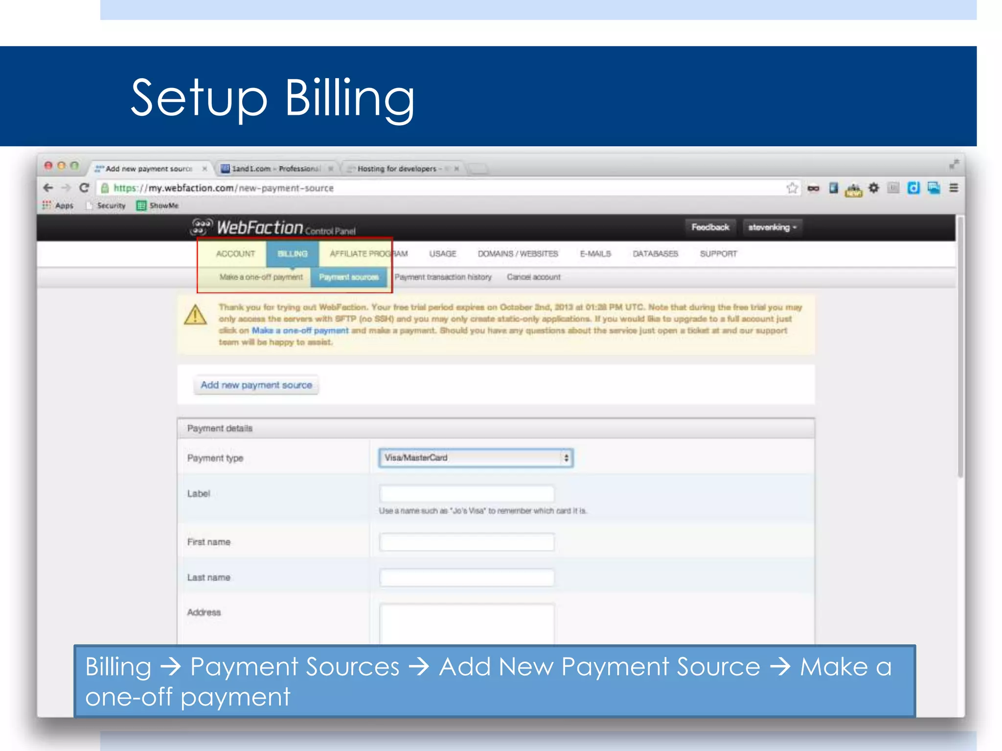Switch to the 1and1.com Professional tab
The width and height of the screenshot is (1002, 751).
(x=276, y=169)
